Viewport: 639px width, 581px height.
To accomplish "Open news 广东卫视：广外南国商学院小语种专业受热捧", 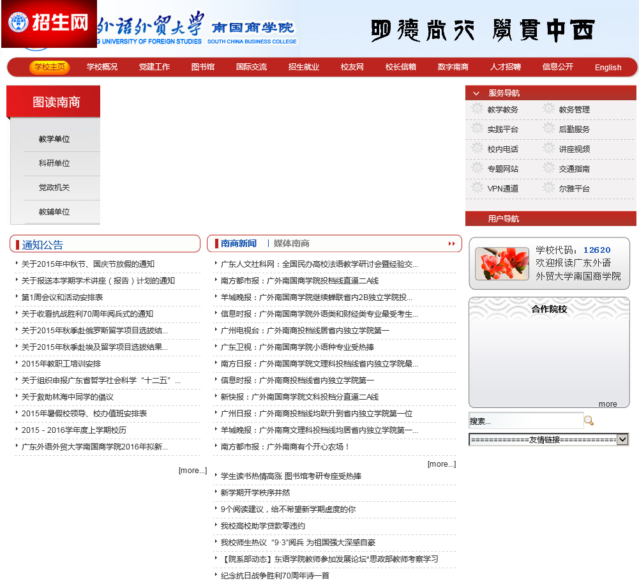I will coord(297,347).
